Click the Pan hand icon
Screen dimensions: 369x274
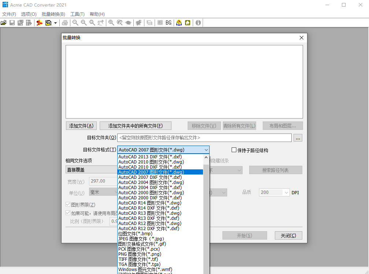click(x=101, y=23)
